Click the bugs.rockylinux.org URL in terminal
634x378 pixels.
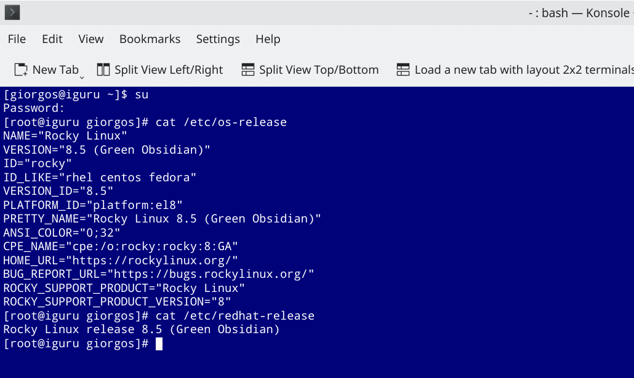click(211, 274)
